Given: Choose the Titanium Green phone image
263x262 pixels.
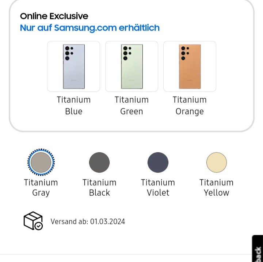Looking at the screenshot, I should click(131, 66).
